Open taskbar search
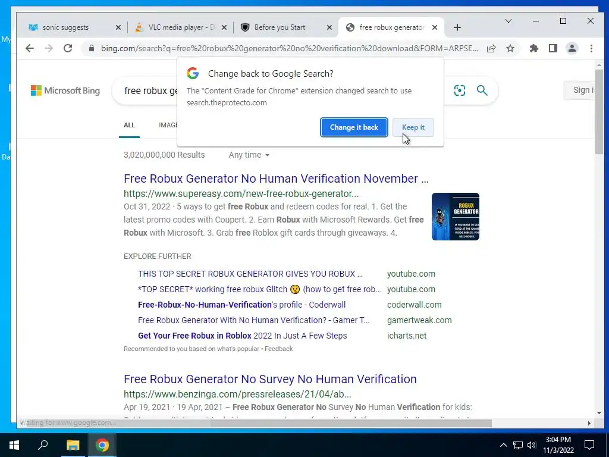Image resolution: width=609 pixels, height=457 pixels. pos(43,445)
